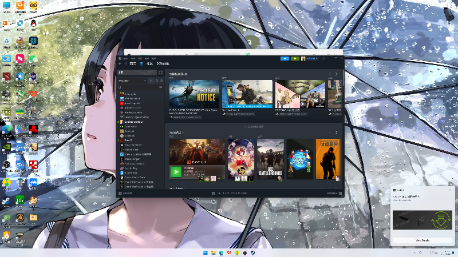The height and width of the screenshot is (257, 458).
Task: Open the NVIDIA green desktop icon
Action: coord(6,147)
